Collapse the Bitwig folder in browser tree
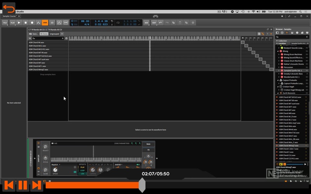 point(278,51)
